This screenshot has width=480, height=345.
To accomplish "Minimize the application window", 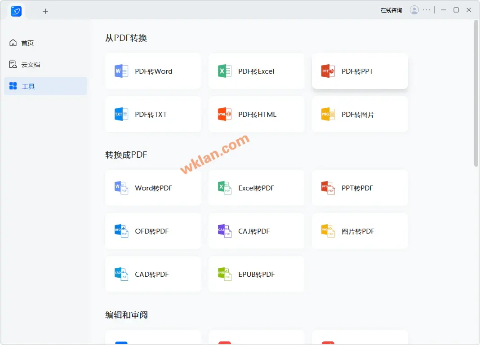I will [x=443, y=10].
